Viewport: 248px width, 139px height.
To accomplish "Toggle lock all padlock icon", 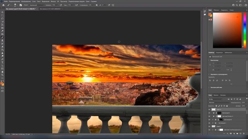I will point(227,106).
